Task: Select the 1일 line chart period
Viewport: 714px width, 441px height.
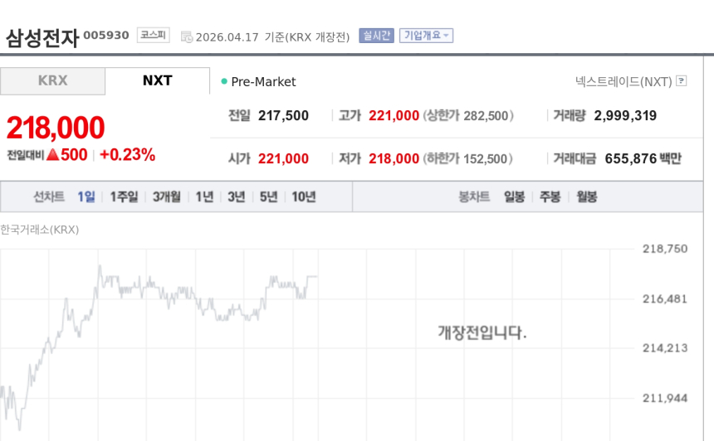Action: (86, 197)
